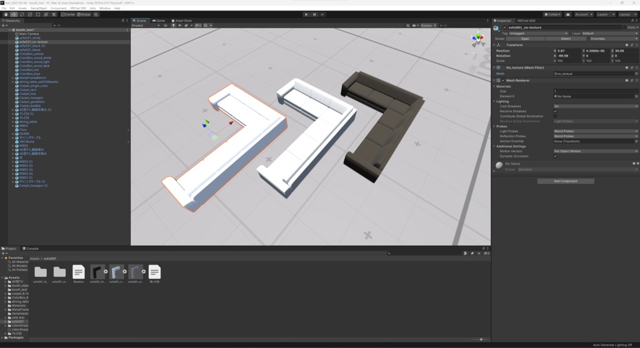Switch to the Asset Store tab

pyautogui.click(x=182, y=21)
